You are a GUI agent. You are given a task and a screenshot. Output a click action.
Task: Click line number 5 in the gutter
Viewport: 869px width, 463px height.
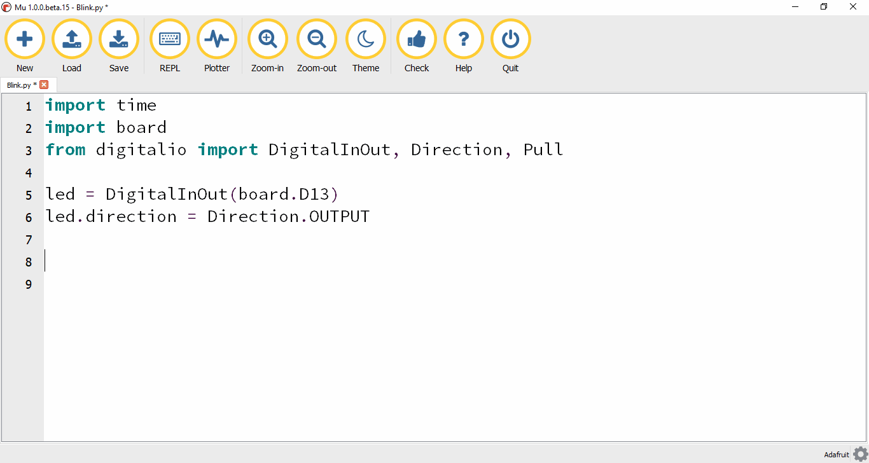pyautogui.click(x=28, y=195)
